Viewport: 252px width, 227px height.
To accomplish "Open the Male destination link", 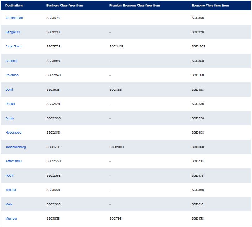I will pos(9,204).
